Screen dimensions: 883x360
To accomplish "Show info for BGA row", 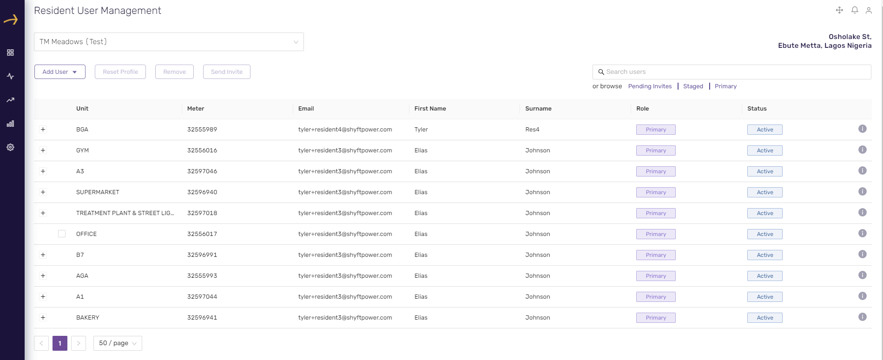I will point(863,129).
